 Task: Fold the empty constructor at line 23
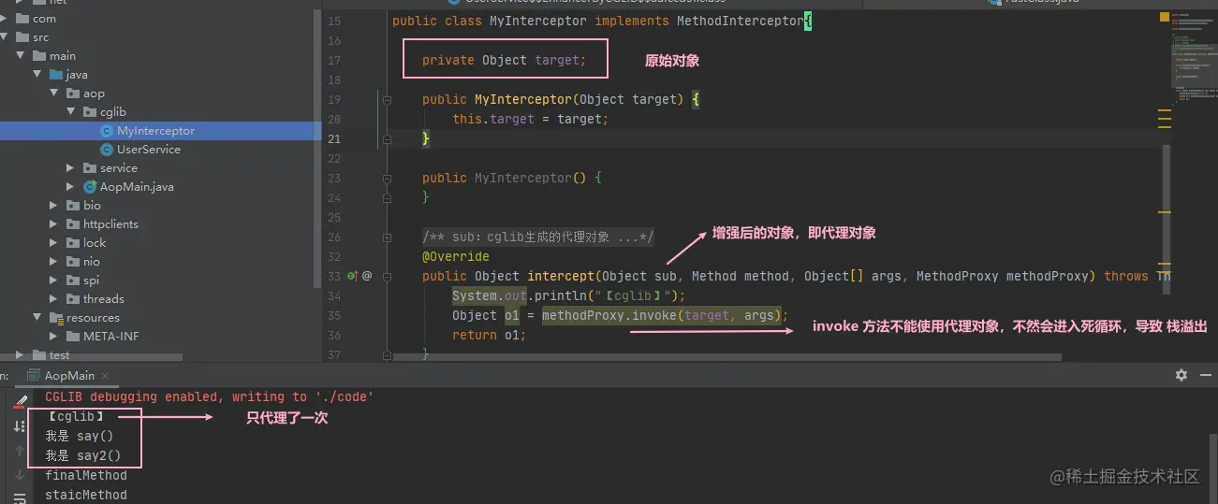click(x=386, y=178)
